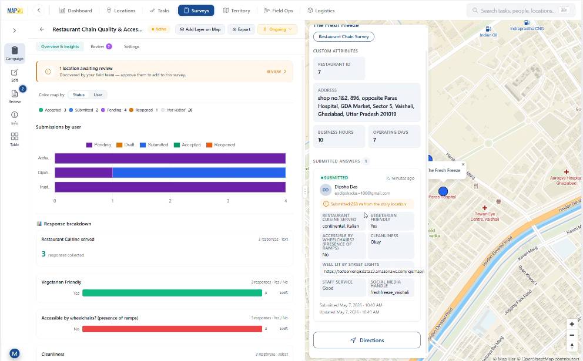The height and width of the screenshot is (361, 583).
Task: Set color map by User
Action: coord(98,95)
